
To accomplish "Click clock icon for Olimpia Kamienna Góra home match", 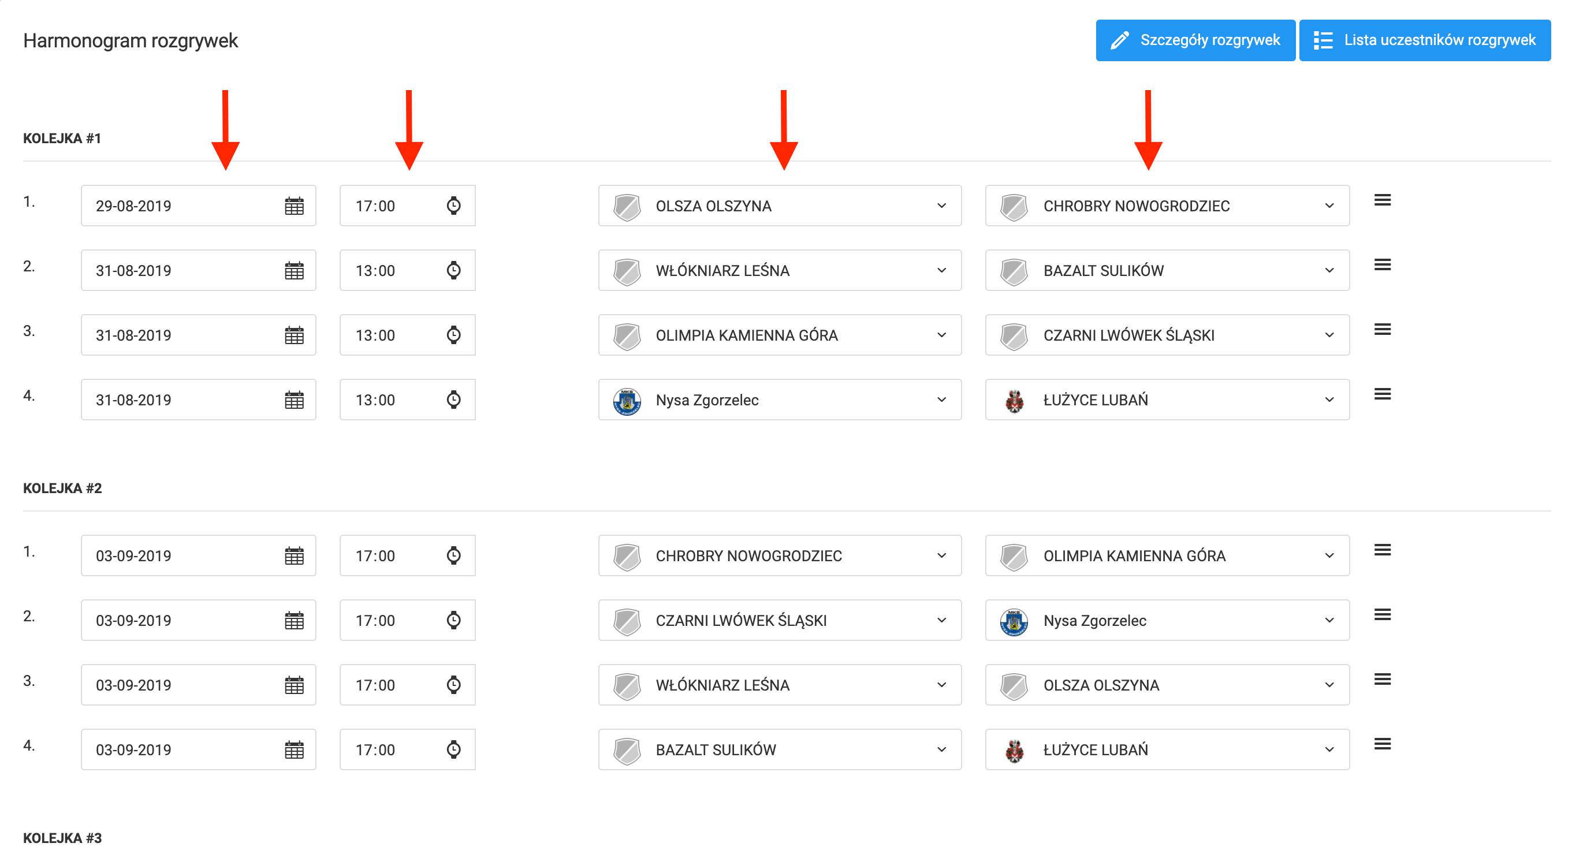I will [x=453, y=335].
